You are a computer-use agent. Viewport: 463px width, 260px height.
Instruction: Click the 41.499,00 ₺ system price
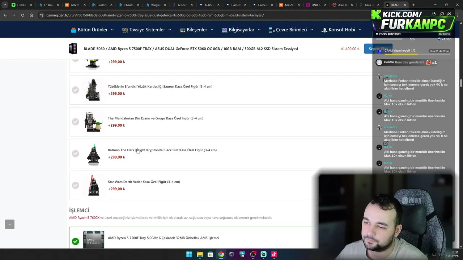click(350, 49)
